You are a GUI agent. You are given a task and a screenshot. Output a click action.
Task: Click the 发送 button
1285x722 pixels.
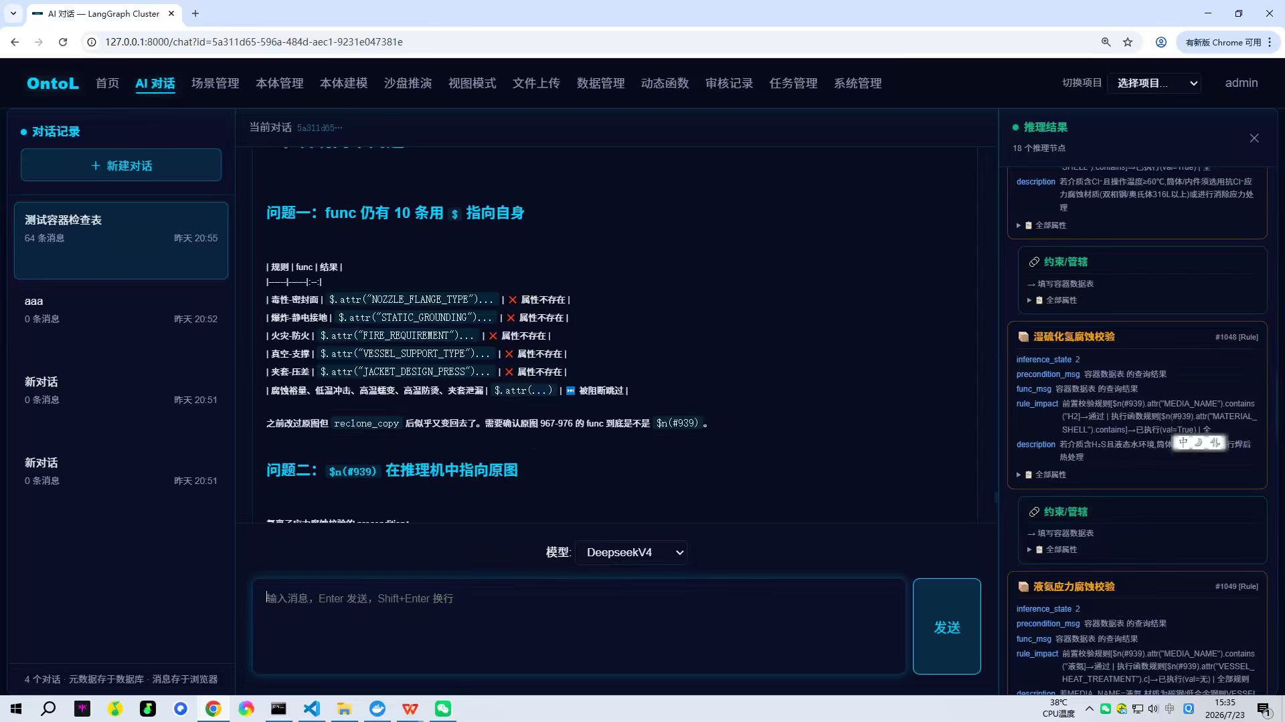[947, 626]
